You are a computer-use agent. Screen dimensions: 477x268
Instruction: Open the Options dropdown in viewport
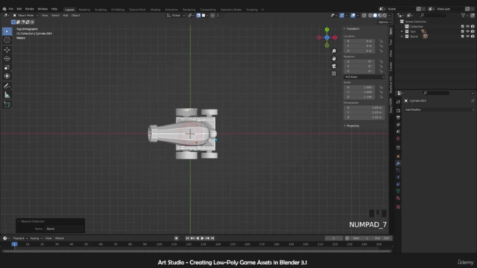tap(385, 22)
